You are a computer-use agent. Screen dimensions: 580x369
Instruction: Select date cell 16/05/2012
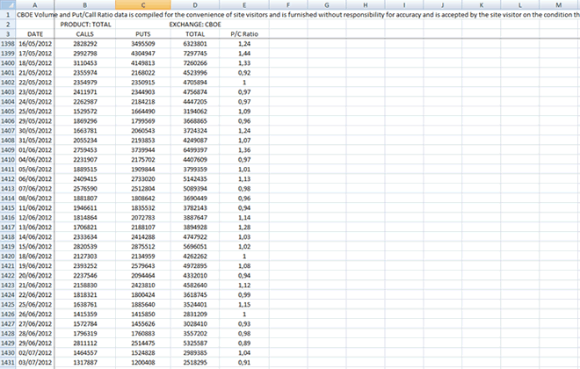pyautogui.click(x=35, y=44)
